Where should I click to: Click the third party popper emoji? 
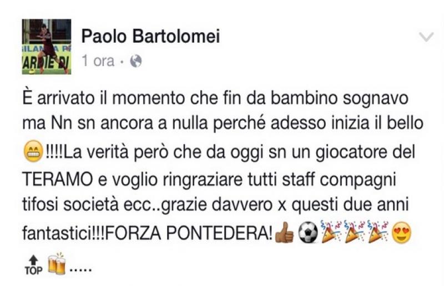(378, 231)
